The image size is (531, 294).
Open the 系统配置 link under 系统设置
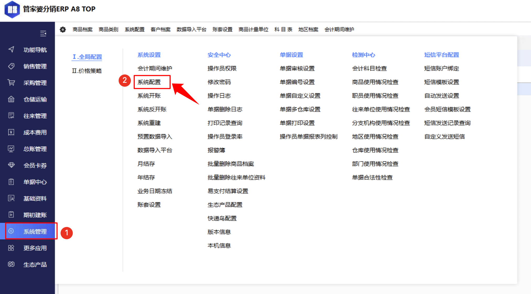tap(149, 82)
